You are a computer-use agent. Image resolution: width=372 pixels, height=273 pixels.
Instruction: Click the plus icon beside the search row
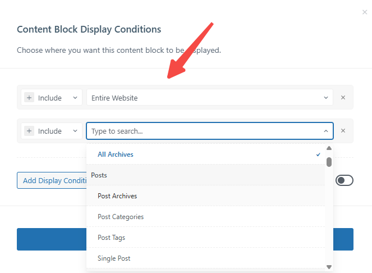click(x=29, y=131)
